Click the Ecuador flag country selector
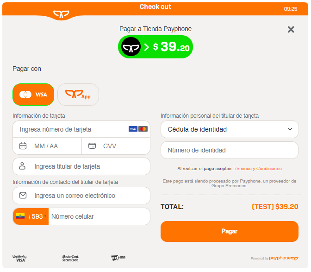The width and height of the screenshot is (311, 272). click(x=20, y=216)
